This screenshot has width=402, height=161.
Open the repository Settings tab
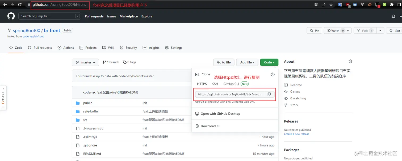174,48
